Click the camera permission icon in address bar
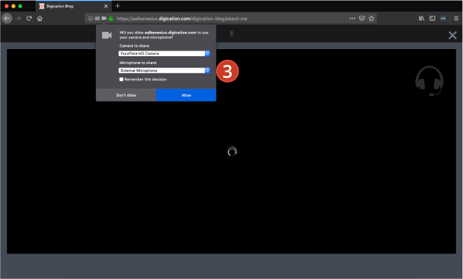 tap(104, 19)
